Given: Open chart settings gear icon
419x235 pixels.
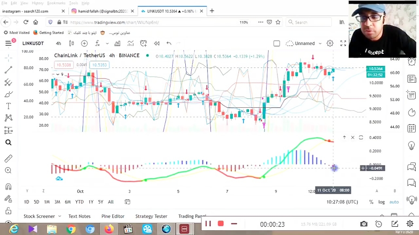Looking at the screenshot, I should click(330, 43).
